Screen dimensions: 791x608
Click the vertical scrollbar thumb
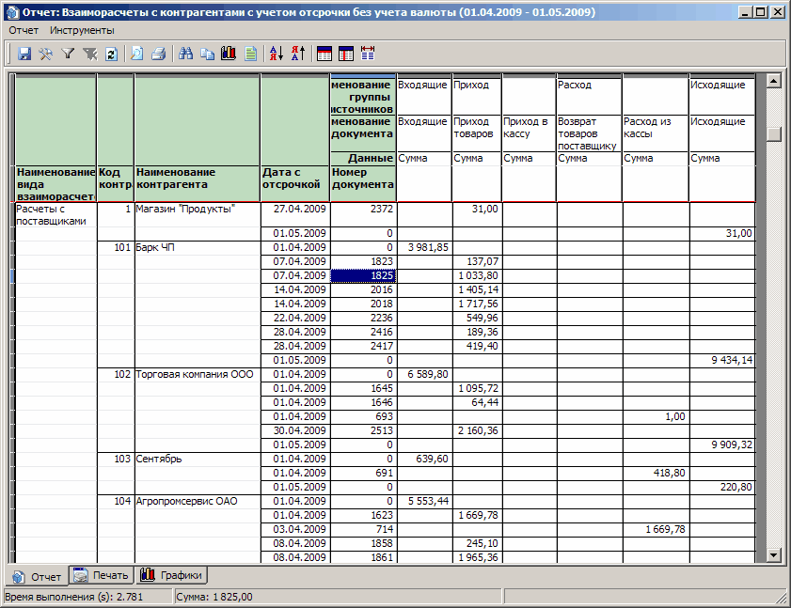click(773, 134)
